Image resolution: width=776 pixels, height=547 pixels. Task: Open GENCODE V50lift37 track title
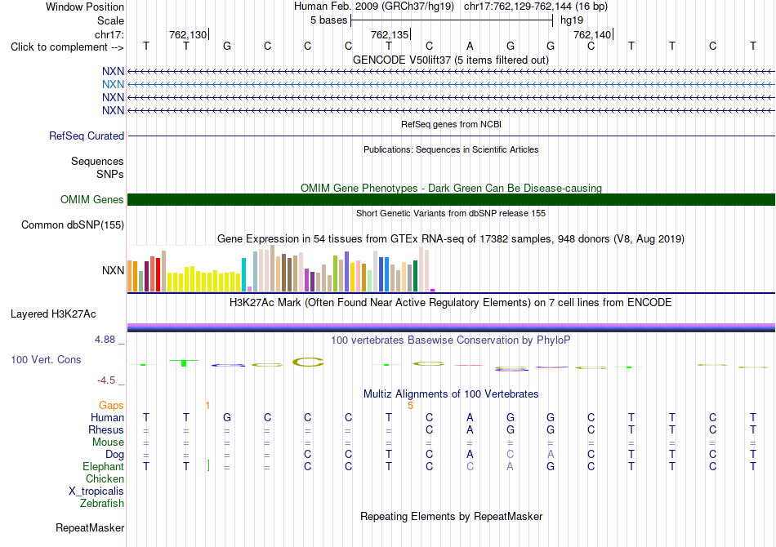point(451,60)
